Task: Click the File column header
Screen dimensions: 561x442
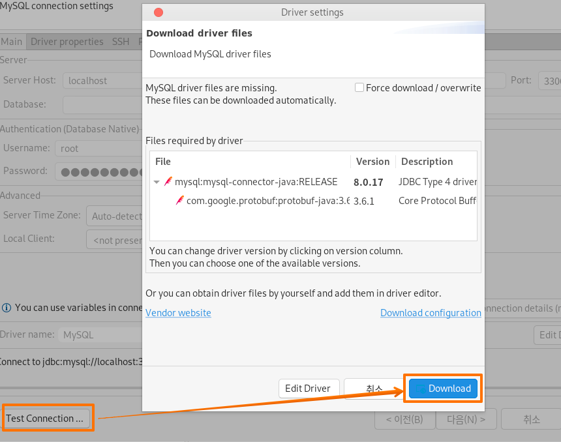Action: click(163, 162)
